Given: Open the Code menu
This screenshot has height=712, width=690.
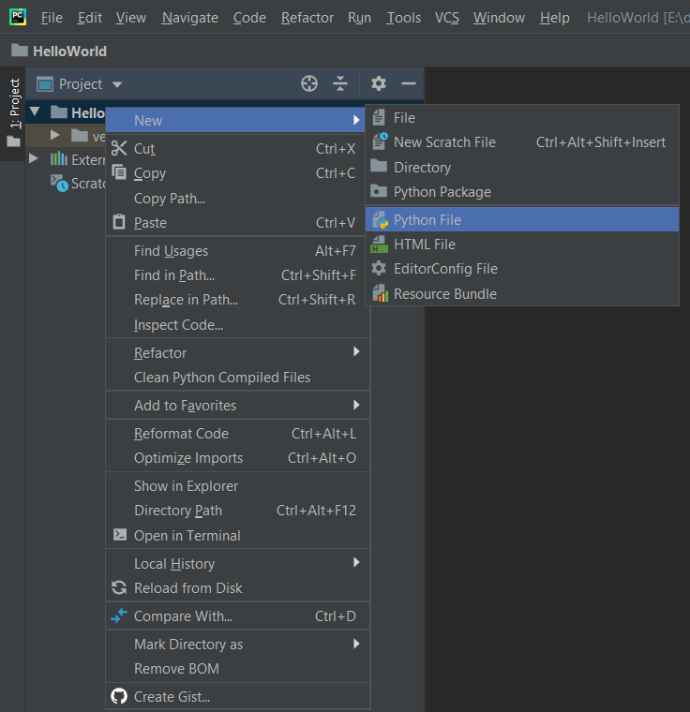Looking at the screenshot, I should pyautogui.click(x=249, y=18).
